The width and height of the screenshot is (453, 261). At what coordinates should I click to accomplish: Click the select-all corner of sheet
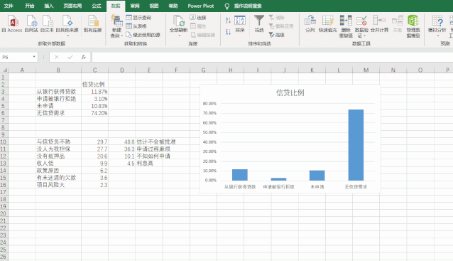click(x=4, y=70)
